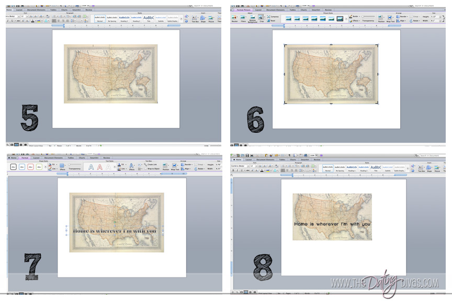The height and width of the screenshot is (301, 452).
Task: Expand Reorder menu in step 6 window
Action: (402, 17)
